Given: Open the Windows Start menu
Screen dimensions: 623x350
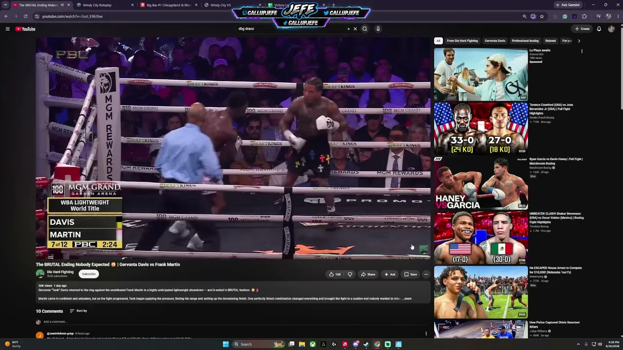Looking at the screenshot, I should 226,344.
